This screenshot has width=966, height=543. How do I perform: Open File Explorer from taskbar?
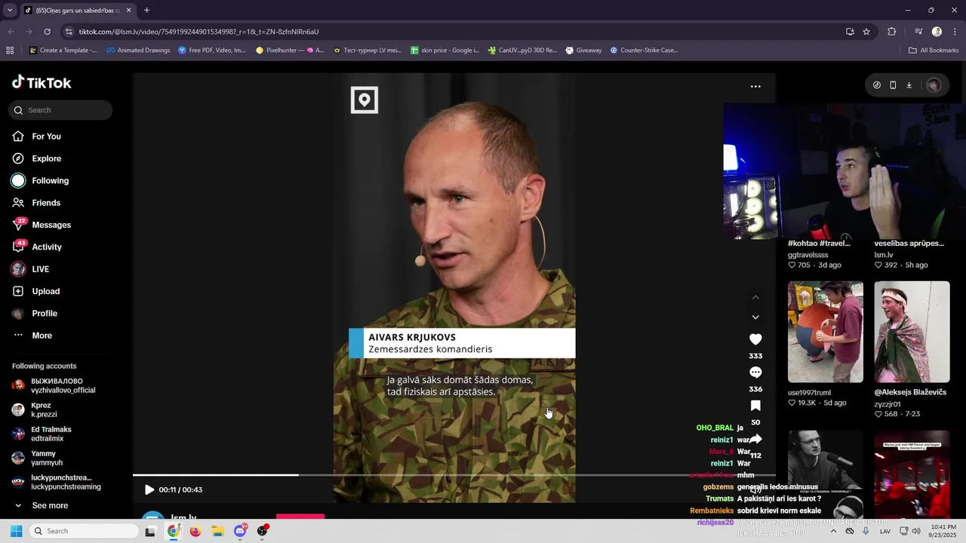click(x=217, y=531)
